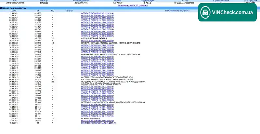Click RC code 7C cell
260x134 pixels.
53,38
